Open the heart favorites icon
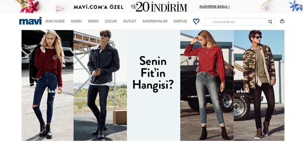Image resolution: width=303 pixels, height=144 pixels. 196,21
